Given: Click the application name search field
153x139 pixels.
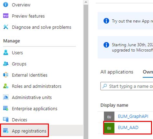Looking at the screenshot, I should [x=127, y=86].
